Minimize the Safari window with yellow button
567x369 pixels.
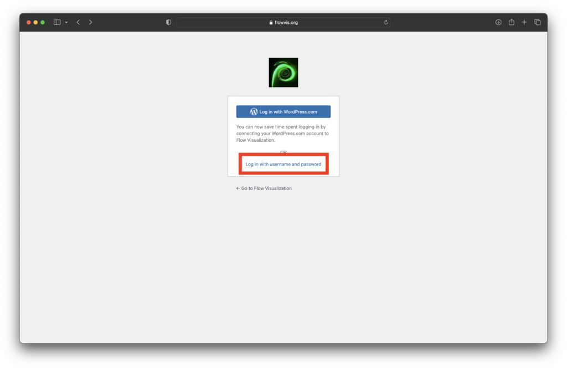pyautogui.click(x=36, y=22)
